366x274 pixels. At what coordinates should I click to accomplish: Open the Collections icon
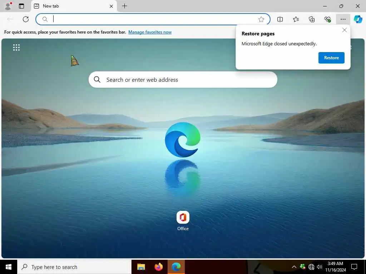pyautogui.click(x=312, y=19)
